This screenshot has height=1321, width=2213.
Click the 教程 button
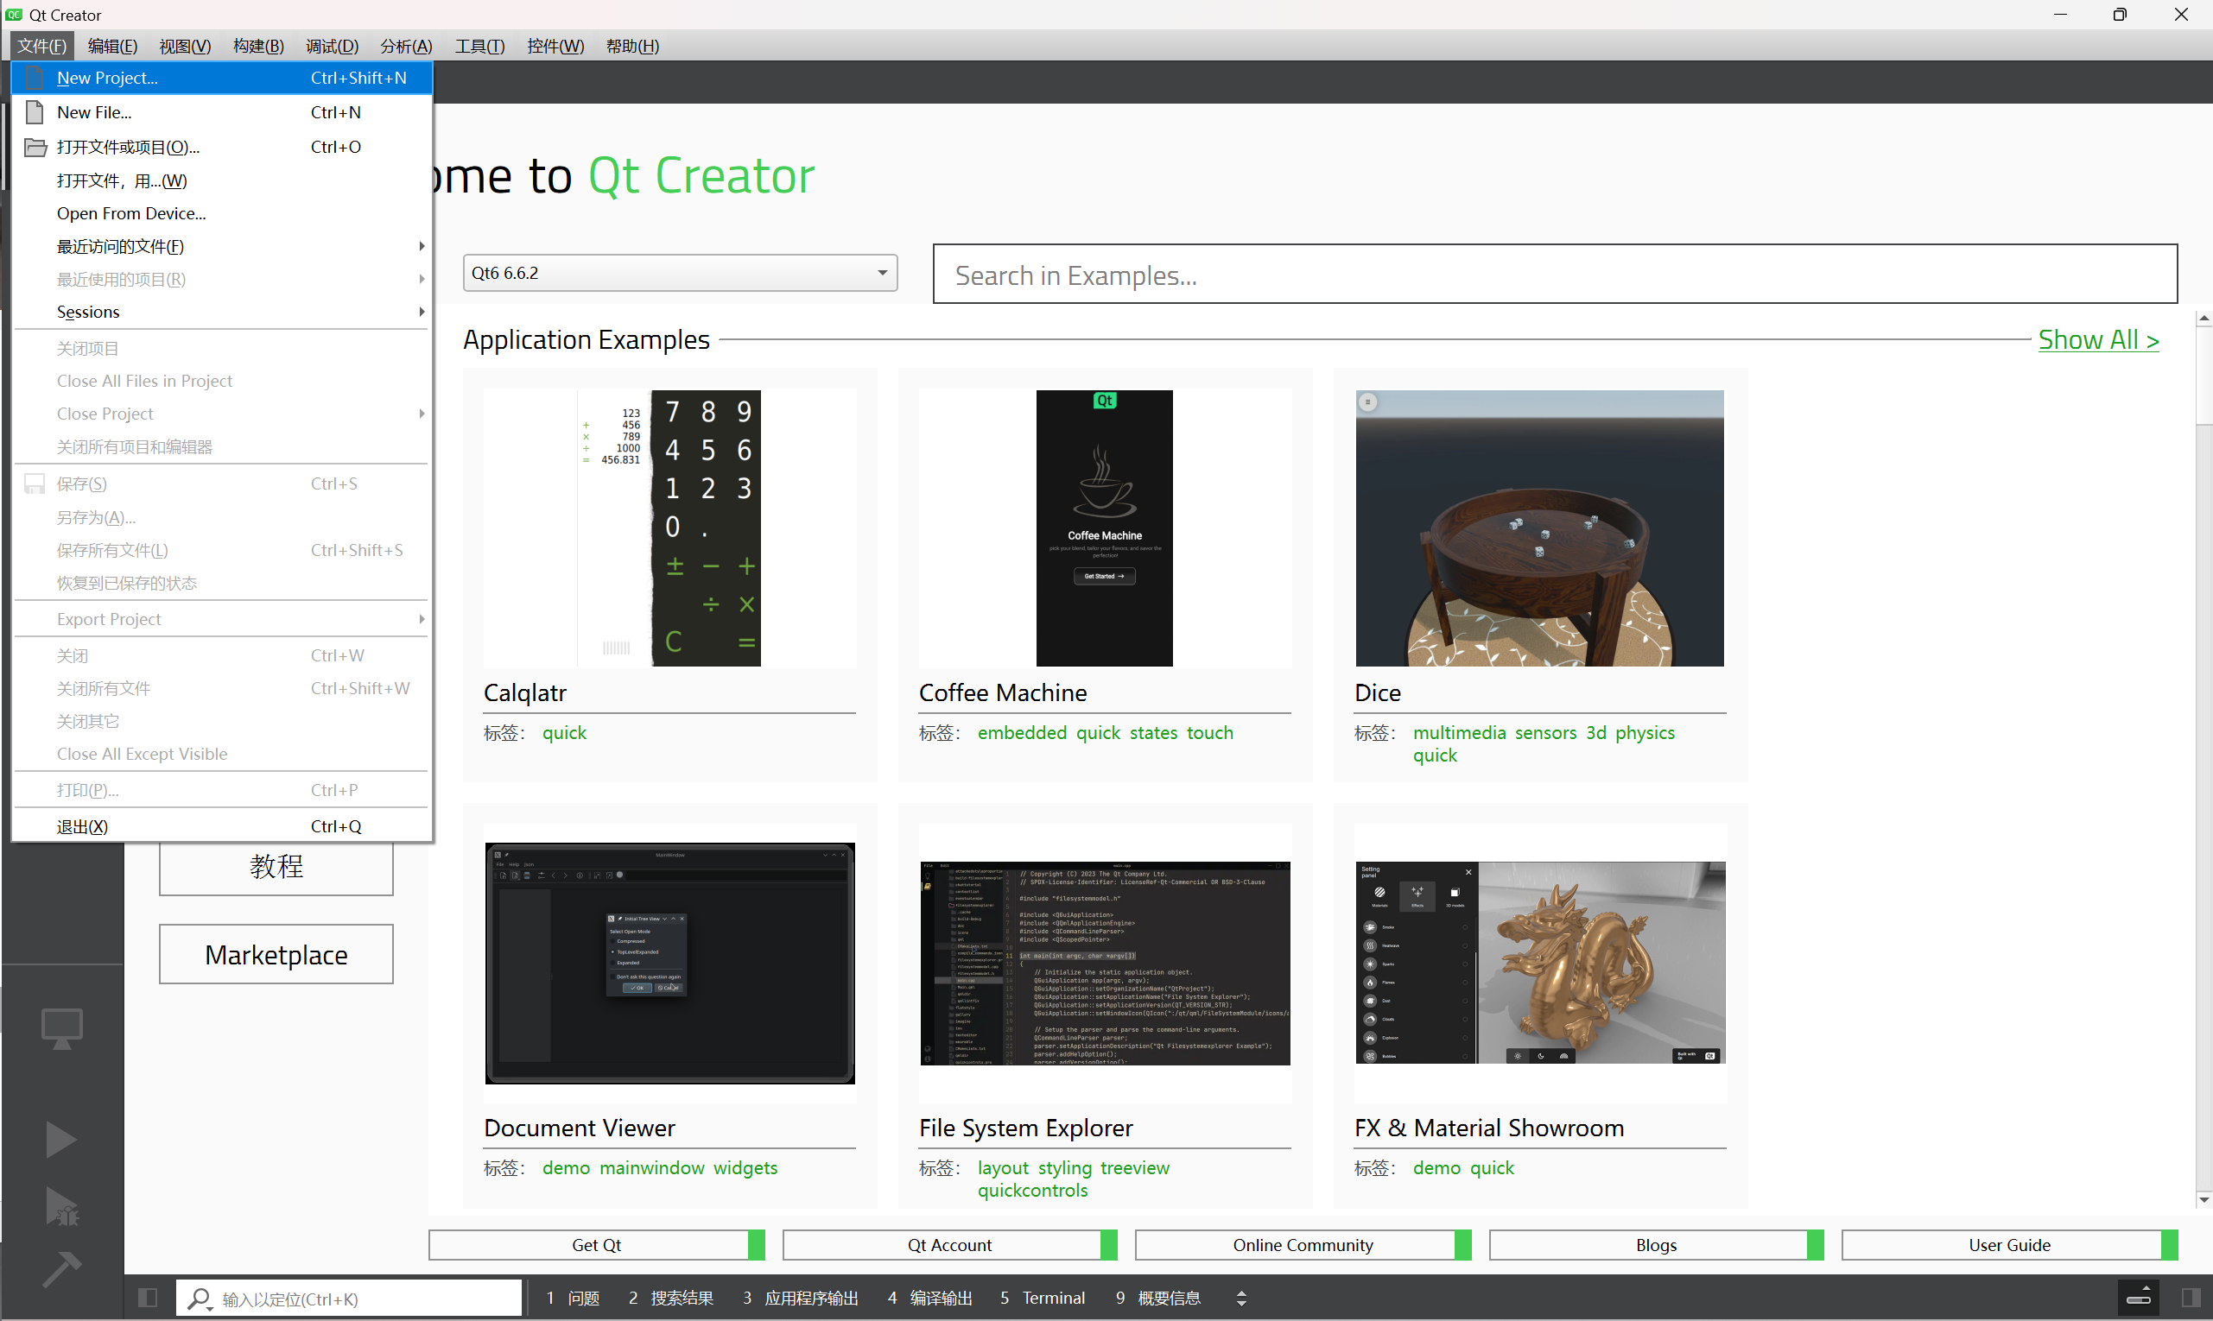point(276,867)
